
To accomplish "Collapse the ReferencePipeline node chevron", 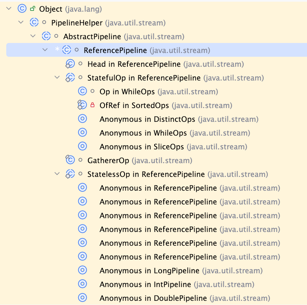I will 45,50.
